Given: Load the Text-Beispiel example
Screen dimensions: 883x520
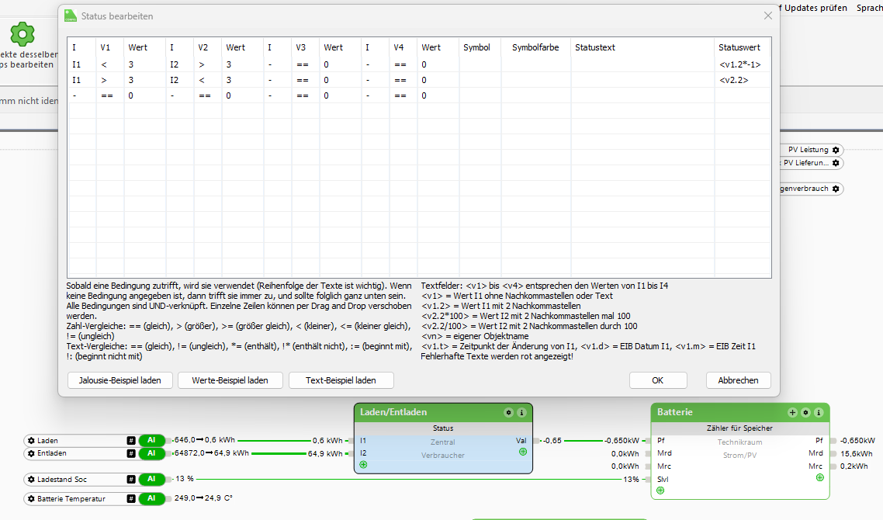Looking at the screenshot, I should [x=341, y=380].
